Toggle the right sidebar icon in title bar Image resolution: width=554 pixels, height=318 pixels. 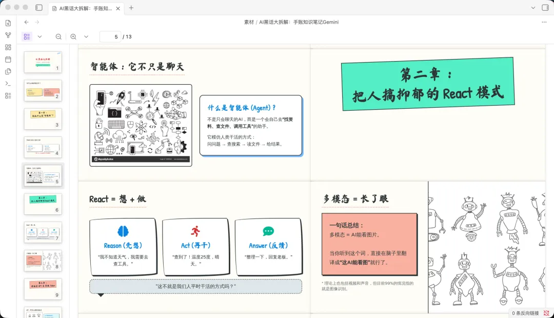pyautogui.click(x=545, y=8)
